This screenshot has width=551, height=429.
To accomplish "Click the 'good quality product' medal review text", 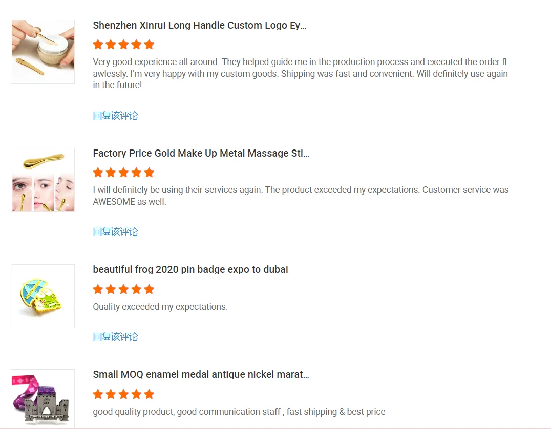I will [239, 412].
